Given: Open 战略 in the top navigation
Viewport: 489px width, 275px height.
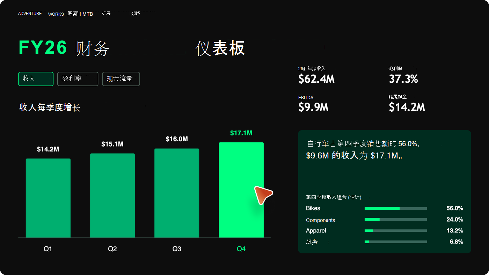Looking at the screenshot, I should [135, 13].
